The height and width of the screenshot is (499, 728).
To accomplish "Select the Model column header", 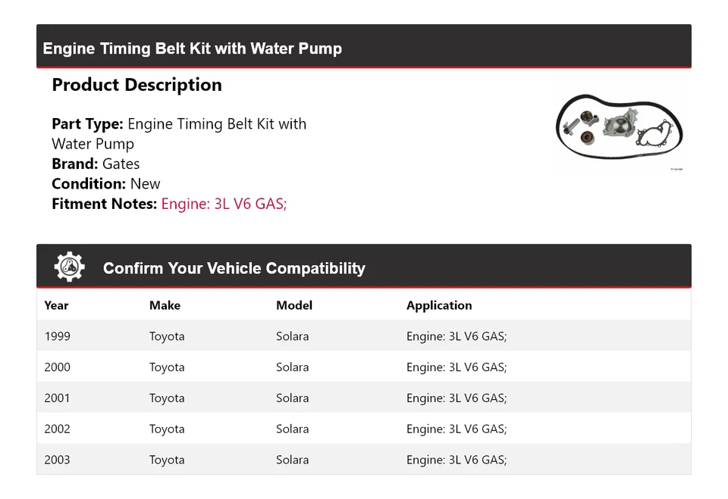I will coord(294,305).
